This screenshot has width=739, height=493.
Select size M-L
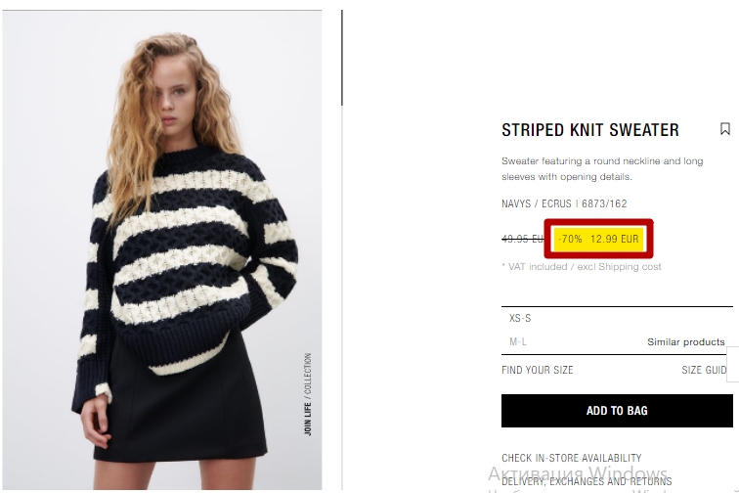pyautogui.click(x=518, y=341)
